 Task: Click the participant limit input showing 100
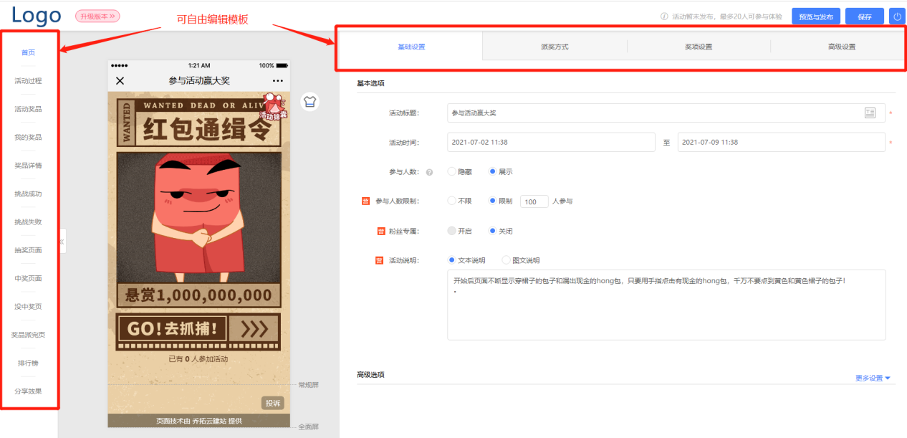pos(534,201)
